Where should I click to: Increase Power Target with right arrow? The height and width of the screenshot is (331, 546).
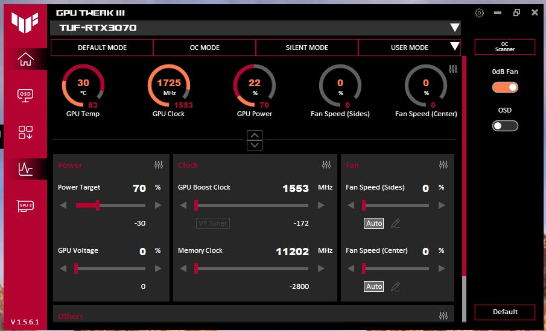tap(158, 205)
